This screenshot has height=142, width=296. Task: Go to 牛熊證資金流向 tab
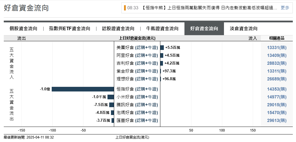coord(162,29)
